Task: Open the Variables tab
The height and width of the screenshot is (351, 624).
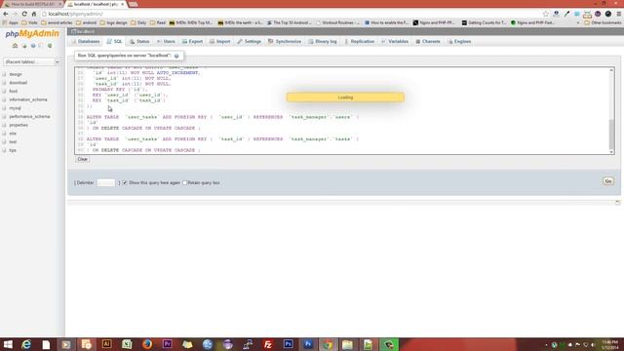Action: [395, 41]
